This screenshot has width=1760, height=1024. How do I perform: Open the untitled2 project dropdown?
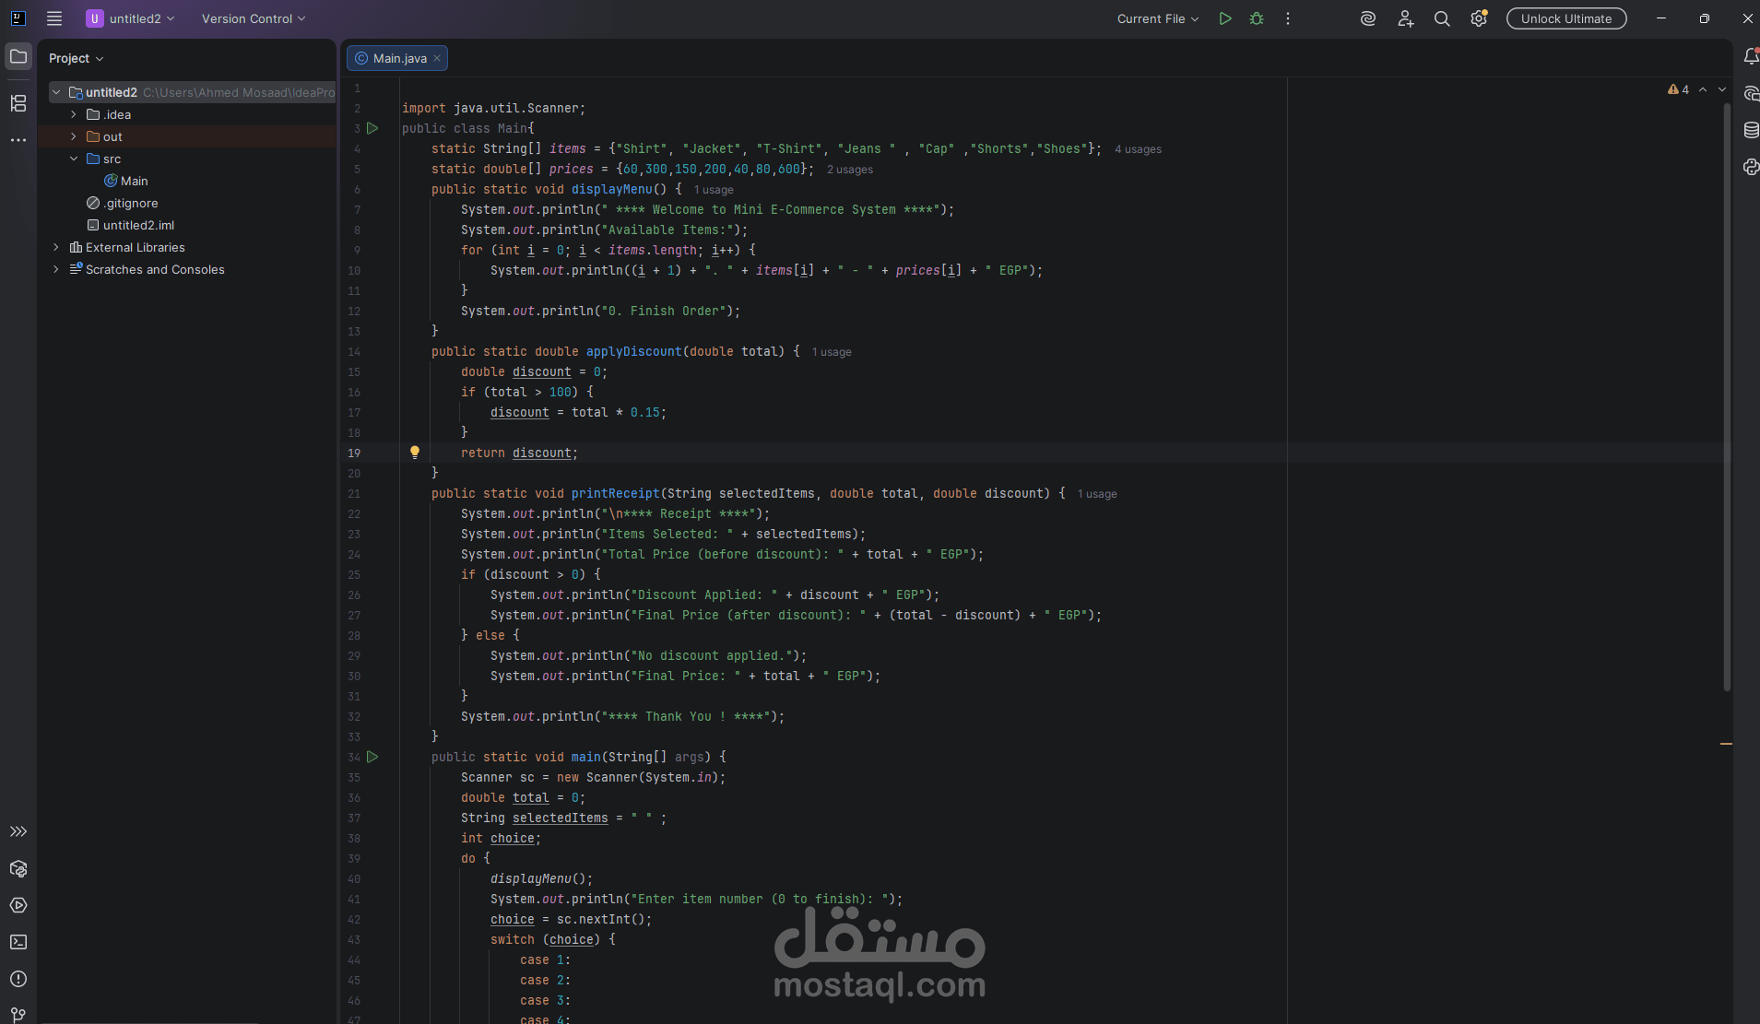pyautogui.click(x=130, y=18)
